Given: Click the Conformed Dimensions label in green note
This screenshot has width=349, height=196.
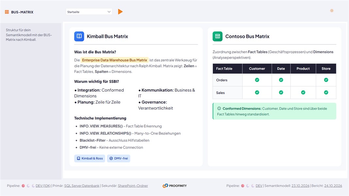Looking at the screenshot, I should pyautogui.click(x=242, y=108).
